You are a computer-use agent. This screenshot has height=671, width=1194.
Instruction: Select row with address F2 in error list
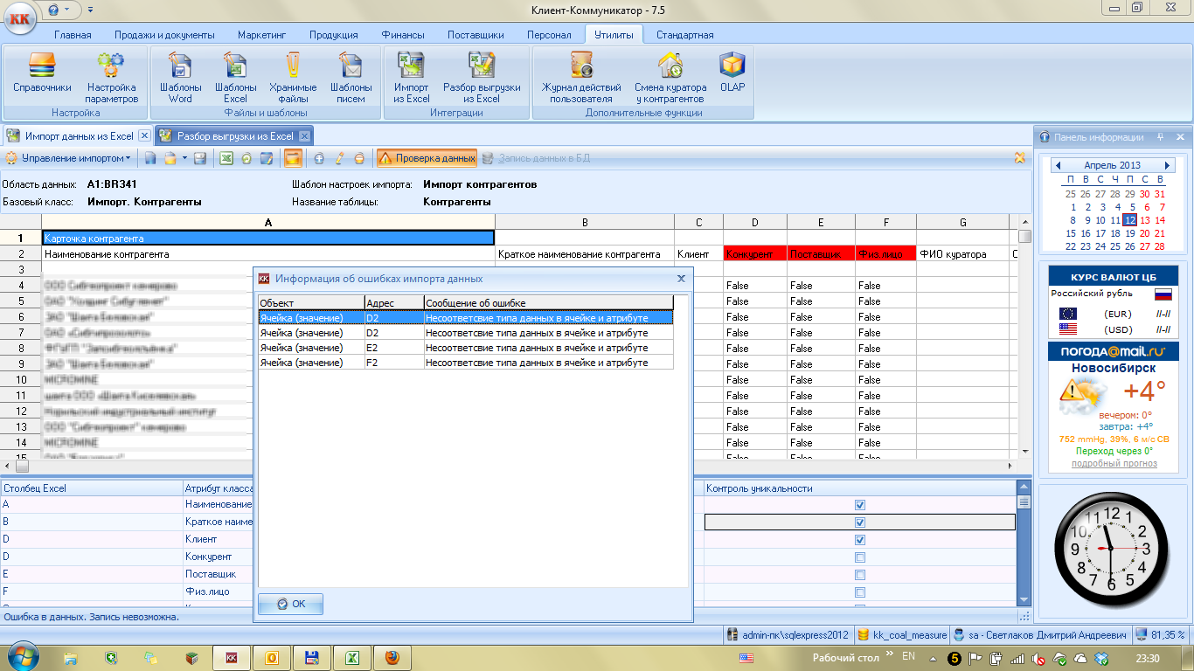(x=466, y=363)
